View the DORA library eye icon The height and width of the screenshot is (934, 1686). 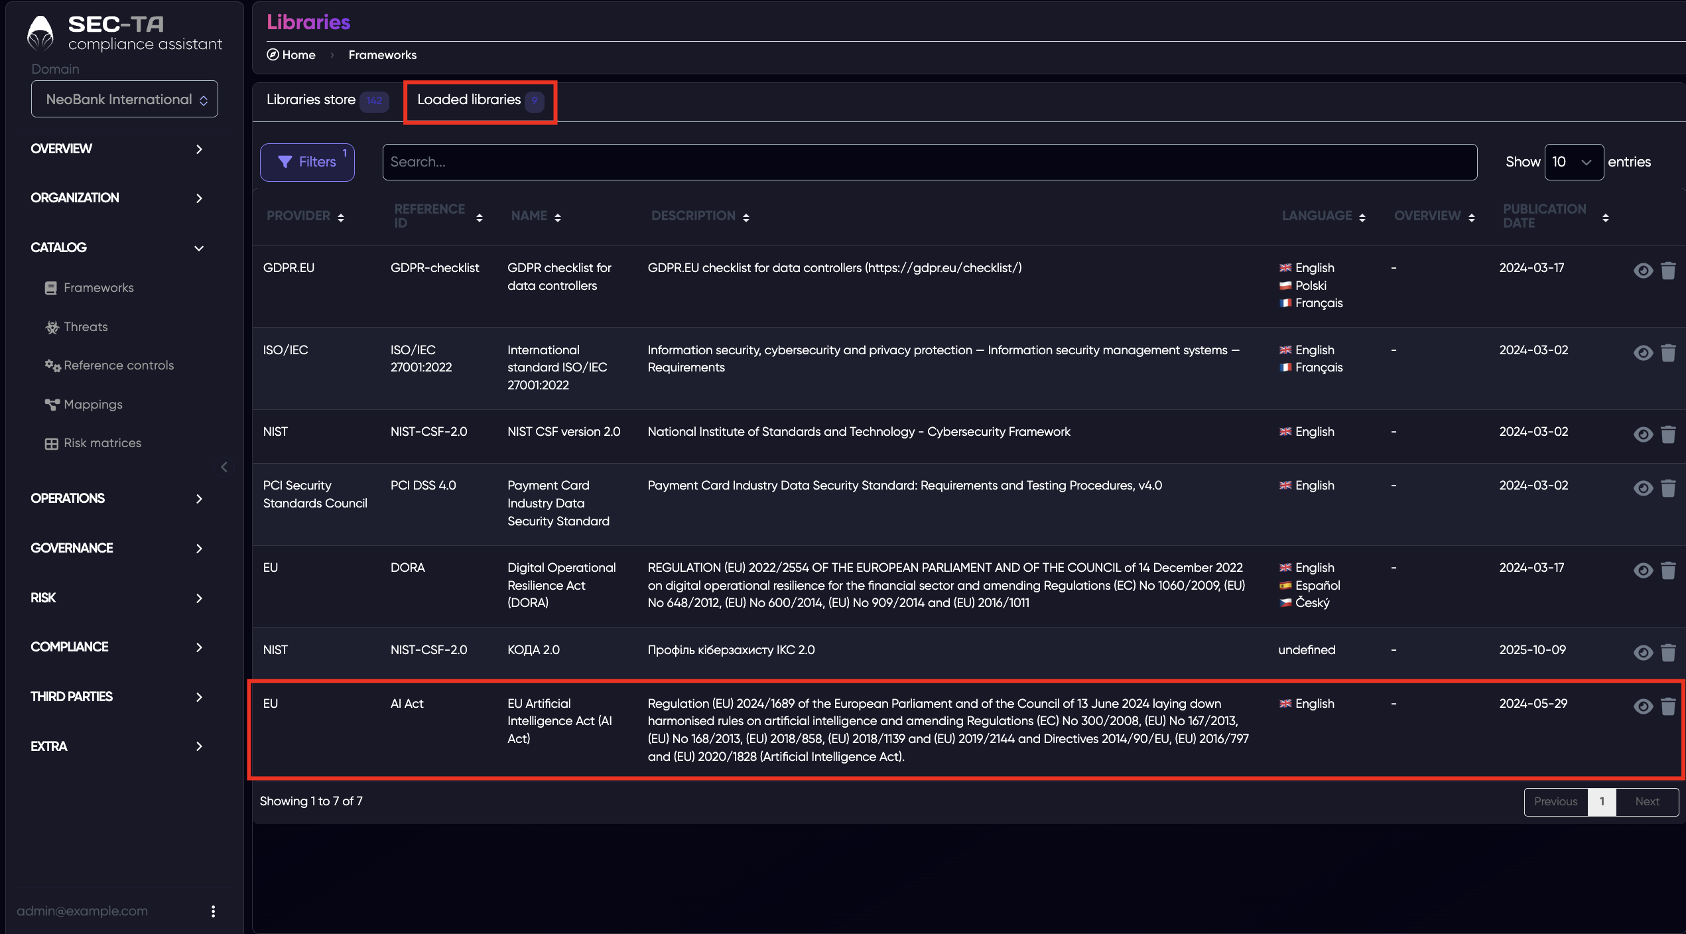pyautogui.click(x=1643, y=570)
